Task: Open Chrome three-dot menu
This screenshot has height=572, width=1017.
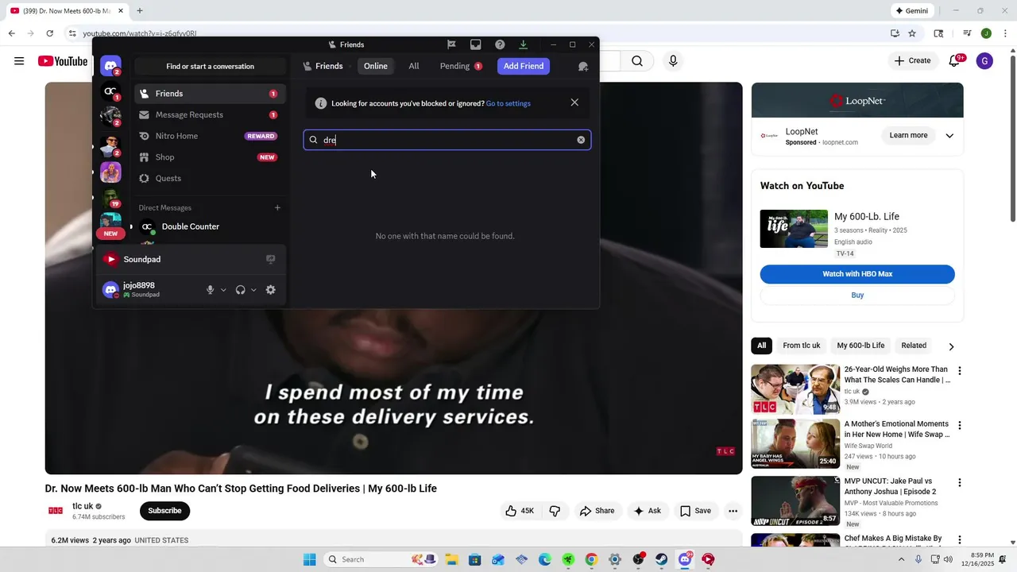Action: point(1005,33)
